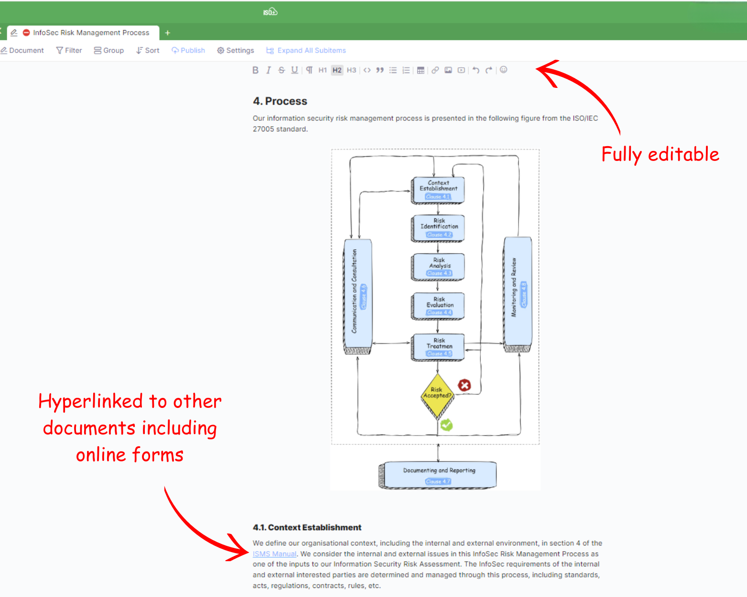Undo the last edit
Viewport: 747px width, 597px height.
tap(476, 70)
